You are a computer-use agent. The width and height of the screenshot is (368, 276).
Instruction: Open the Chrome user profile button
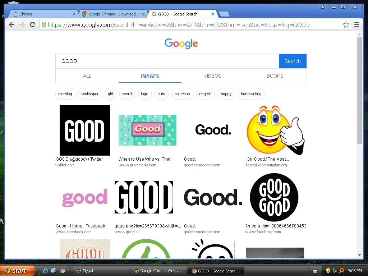pos(323,7)
